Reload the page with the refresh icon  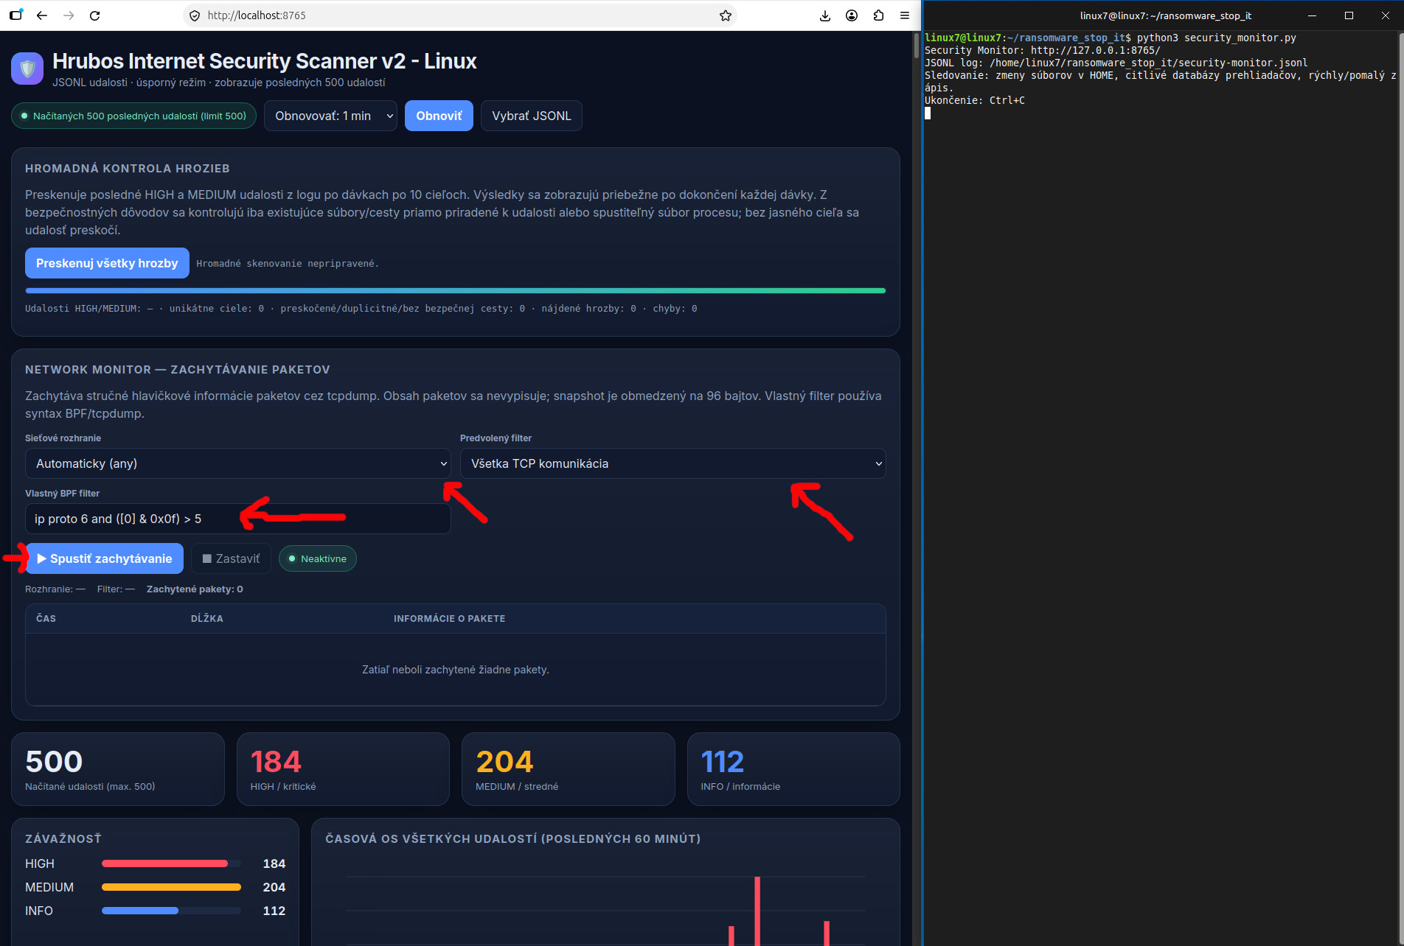[x=94, y=15]
